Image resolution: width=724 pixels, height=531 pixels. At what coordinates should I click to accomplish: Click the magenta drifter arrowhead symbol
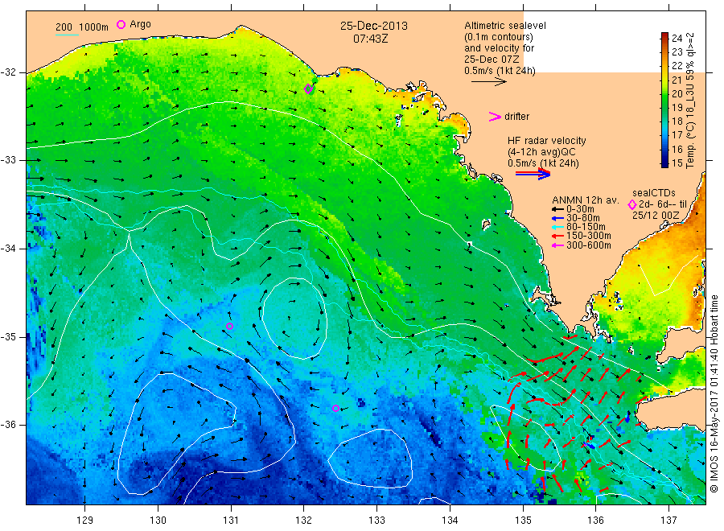click(x=495, y=117)
